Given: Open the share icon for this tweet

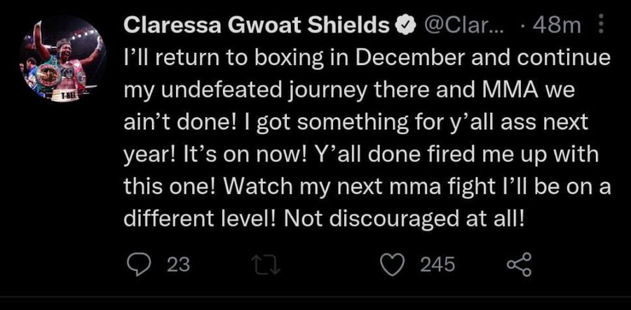Looking at the screenshot, I should [517, 264].
